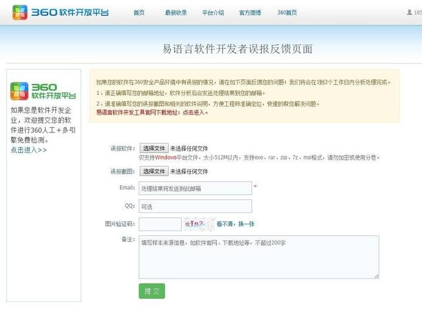The image size is (422, 310).
Task: Submit form with green 提交 button
Action: coord(152,291)
